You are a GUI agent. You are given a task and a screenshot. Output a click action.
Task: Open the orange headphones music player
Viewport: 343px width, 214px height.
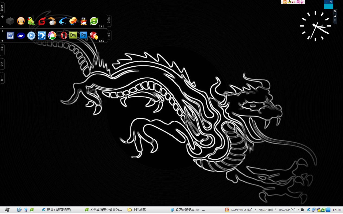click(21, 21)
